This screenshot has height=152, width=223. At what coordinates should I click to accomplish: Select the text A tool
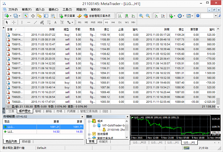pos(55,22)
